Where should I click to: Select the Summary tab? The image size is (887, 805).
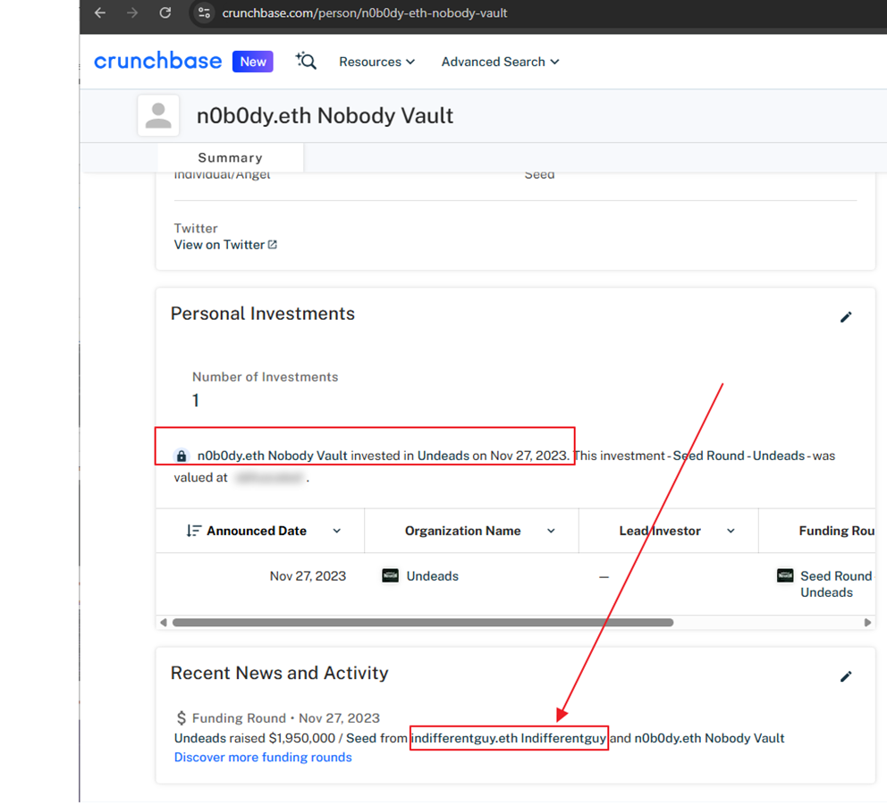(230, 158)
